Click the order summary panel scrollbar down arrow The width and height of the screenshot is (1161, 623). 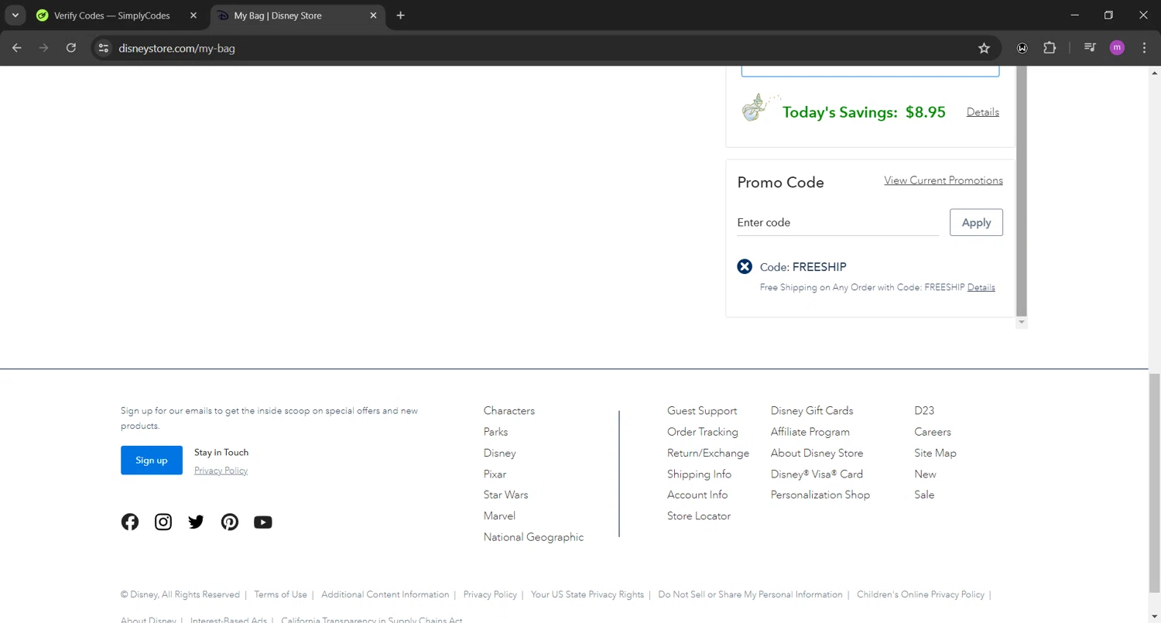[1022, 322]
